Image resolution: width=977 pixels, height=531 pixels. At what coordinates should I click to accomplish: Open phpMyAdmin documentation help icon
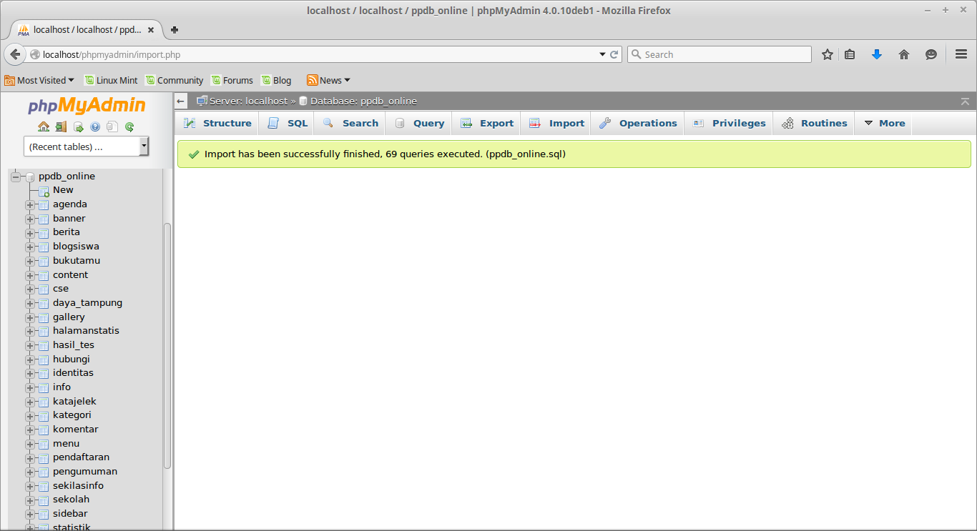click(x=95, y=127)
